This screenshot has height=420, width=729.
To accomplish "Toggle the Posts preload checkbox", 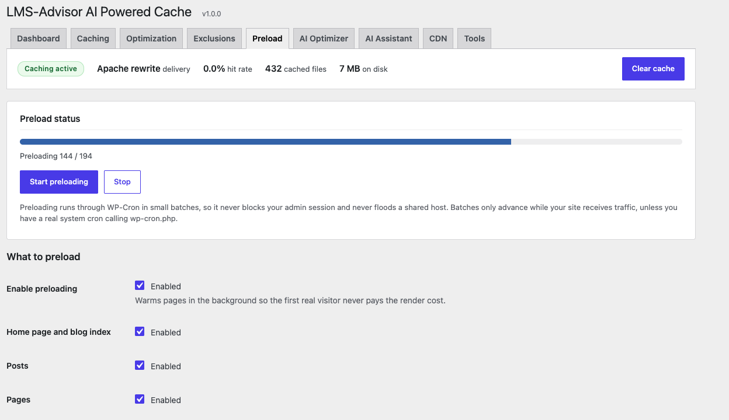I will [140, 365].
